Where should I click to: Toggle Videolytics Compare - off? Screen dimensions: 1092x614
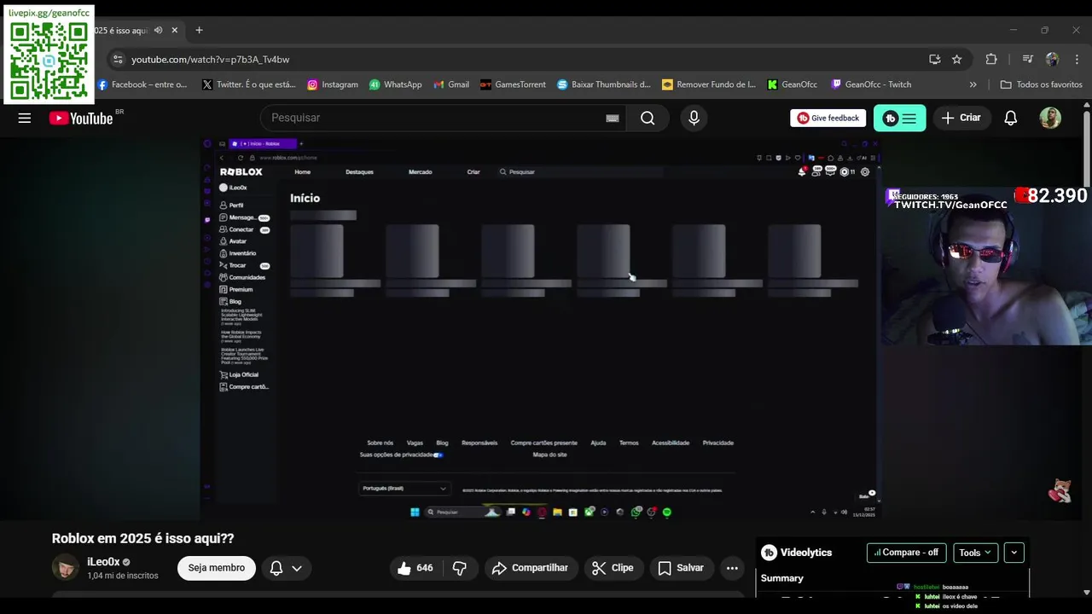906,553
